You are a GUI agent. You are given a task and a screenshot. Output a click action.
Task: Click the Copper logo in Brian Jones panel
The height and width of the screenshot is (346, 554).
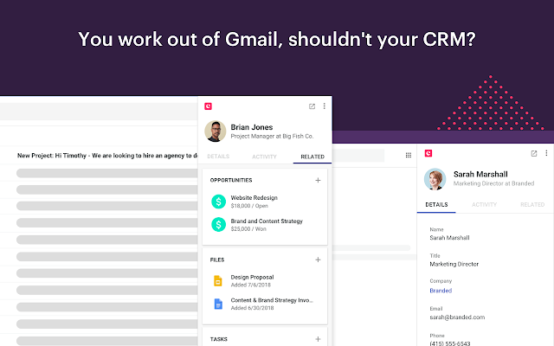click(208, 106)
